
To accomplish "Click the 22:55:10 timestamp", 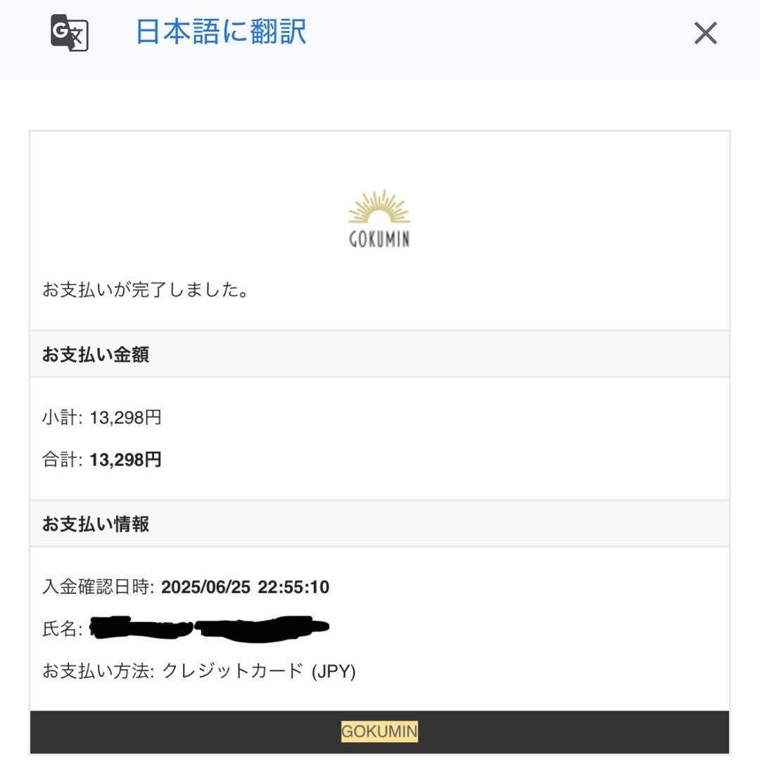I will point(293,587).
